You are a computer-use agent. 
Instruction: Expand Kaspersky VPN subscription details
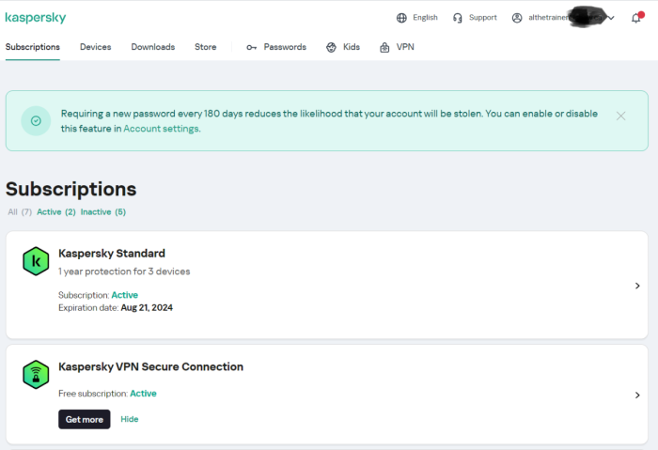(x=637, y=396)
